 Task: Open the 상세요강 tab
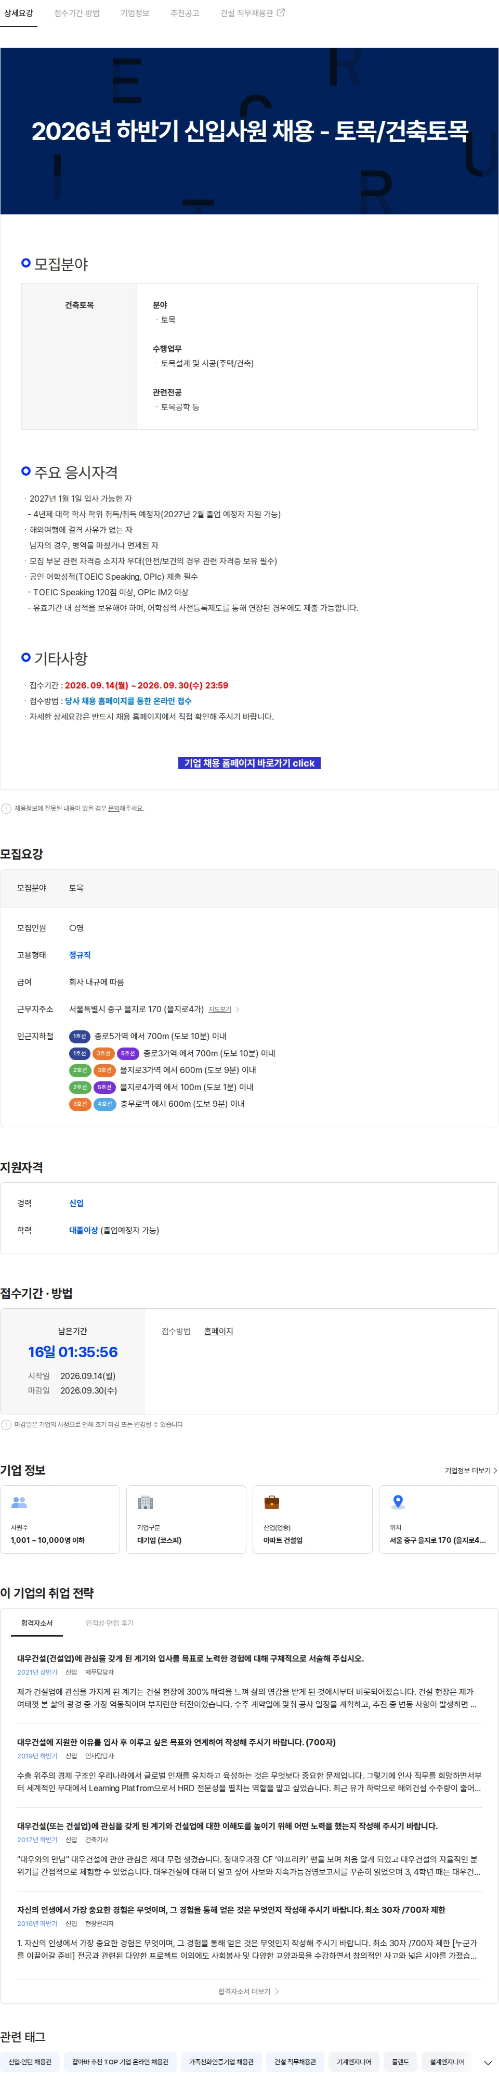(19, 13)
